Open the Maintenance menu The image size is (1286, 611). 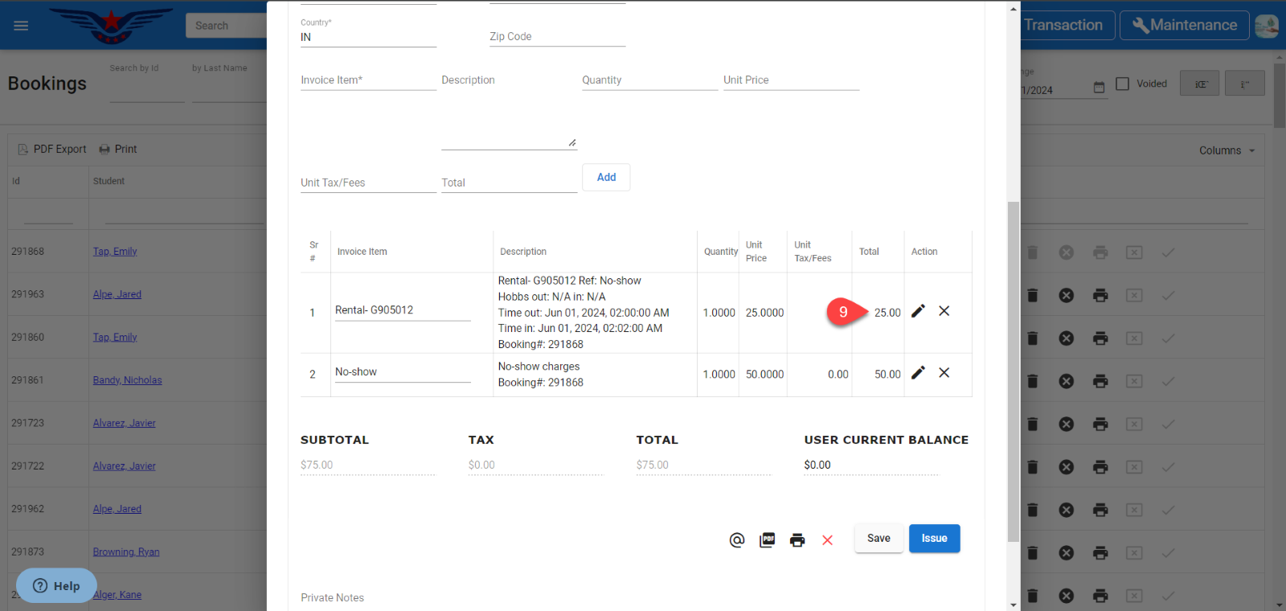click(1185, 25)
